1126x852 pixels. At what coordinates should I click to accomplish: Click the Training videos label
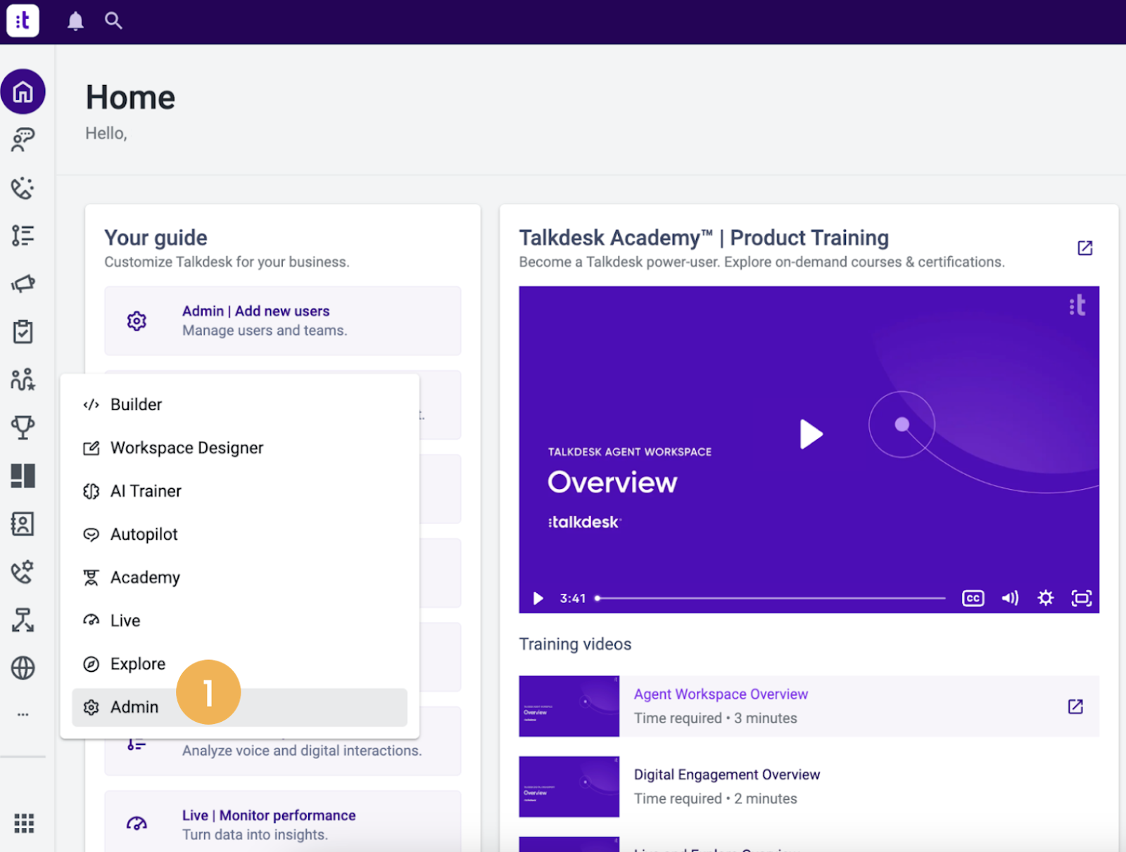click(575, 644)
